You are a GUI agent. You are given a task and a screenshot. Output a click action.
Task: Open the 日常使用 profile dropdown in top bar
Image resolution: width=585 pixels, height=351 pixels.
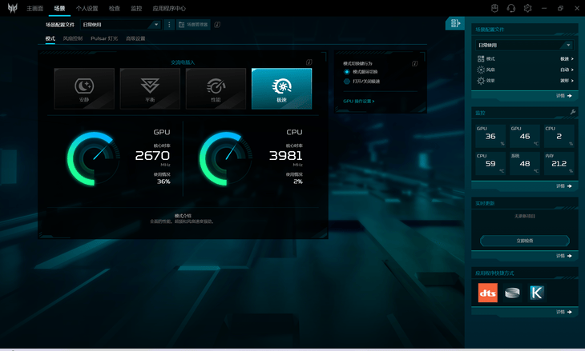click(121, 25)
